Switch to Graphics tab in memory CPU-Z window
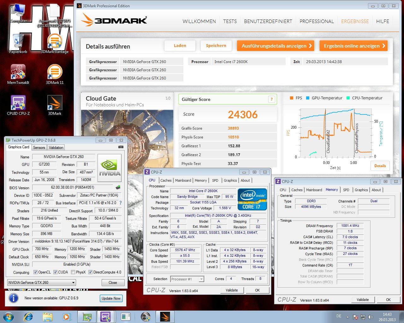 361,190
